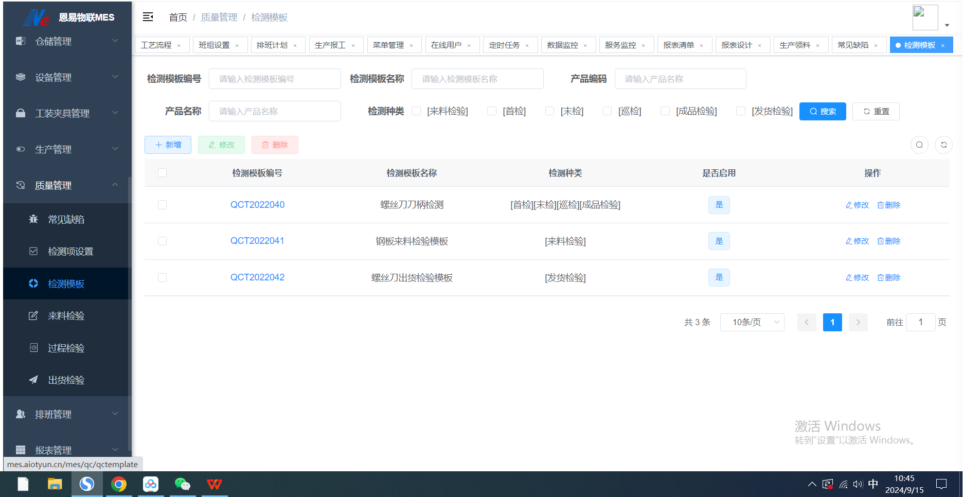This screenshot has height=497, width=963.
Task: Open the 仓储管理 module icon
Action: (21, 41)
